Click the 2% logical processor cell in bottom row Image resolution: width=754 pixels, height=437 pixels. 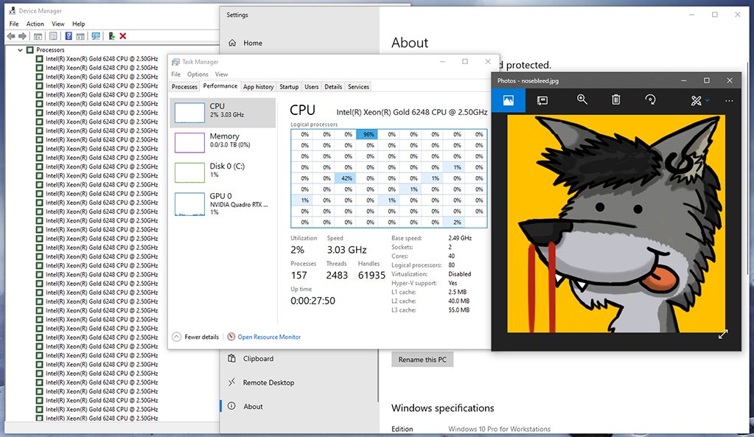pos(455,222)
